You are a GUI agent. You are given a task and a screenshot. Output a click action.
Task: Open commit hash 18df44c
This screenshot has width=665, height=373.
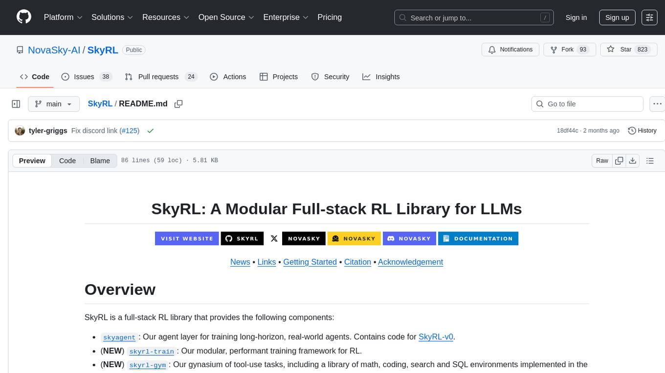point(567,131)
